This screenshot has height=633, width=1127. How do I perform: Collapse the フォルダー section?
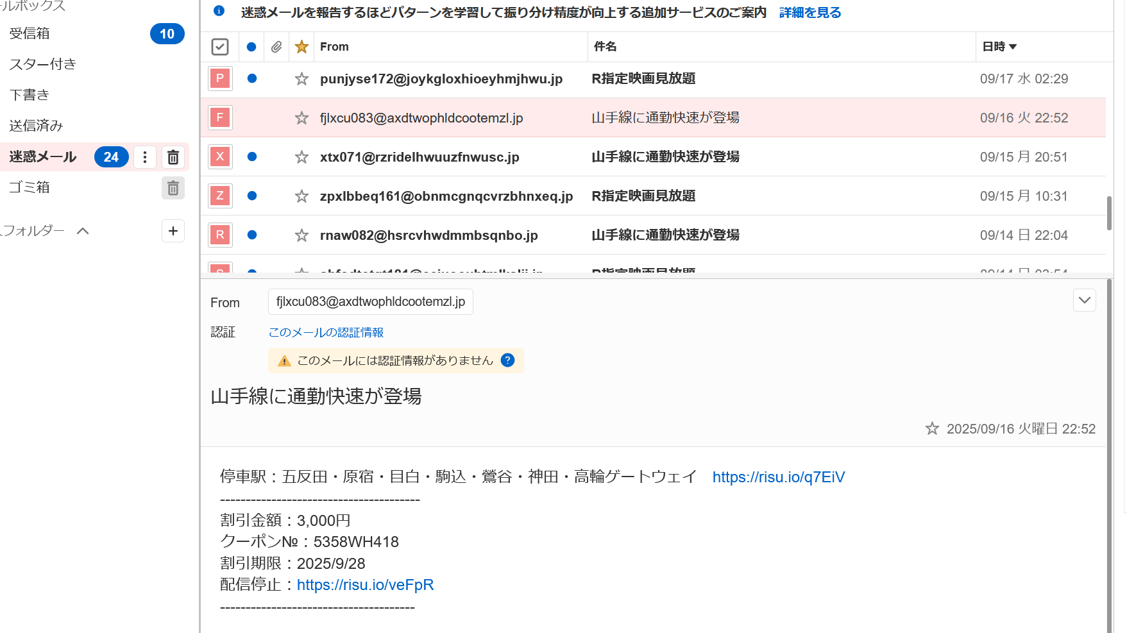coord(83,231)
